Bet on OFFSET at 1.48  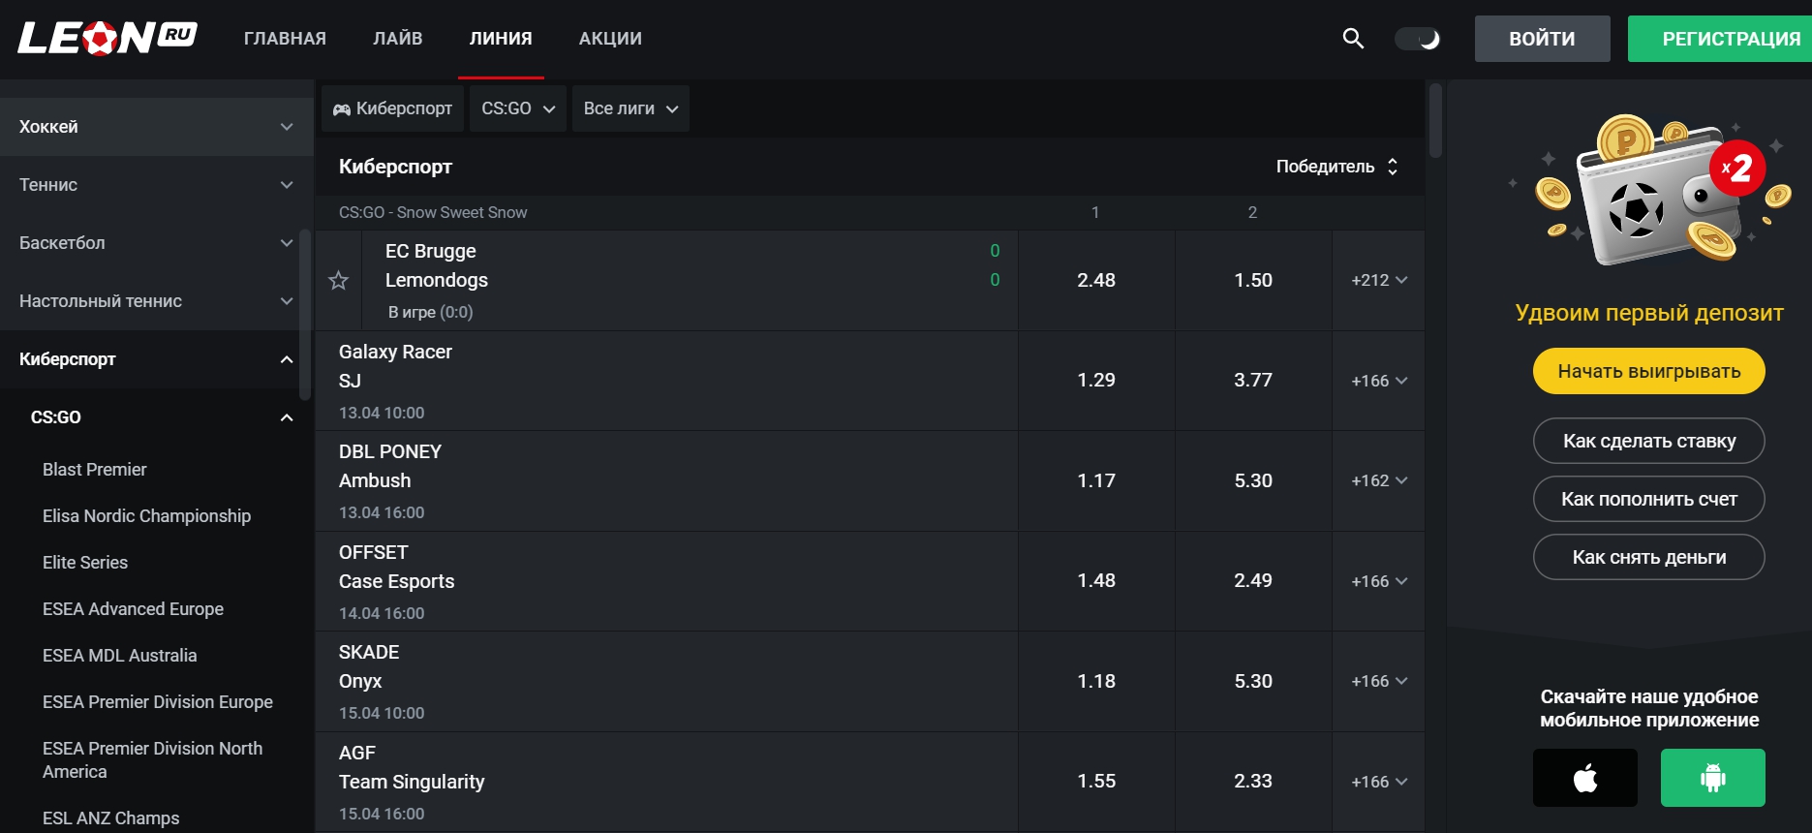coord(1096,581)
